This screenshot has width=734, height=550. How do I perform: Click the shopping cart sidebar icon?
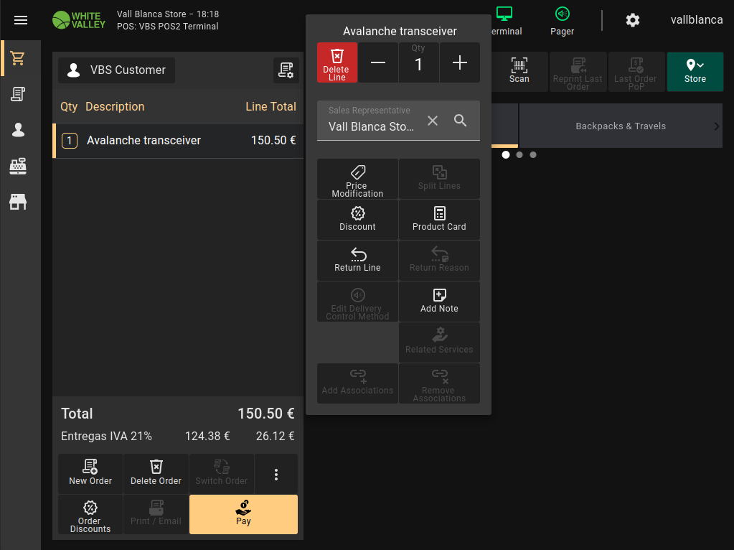tap(19, 58)
